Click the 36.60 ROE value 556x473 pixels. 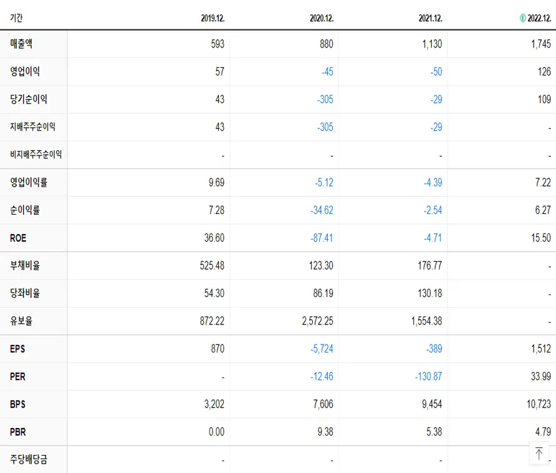[214, 238]
